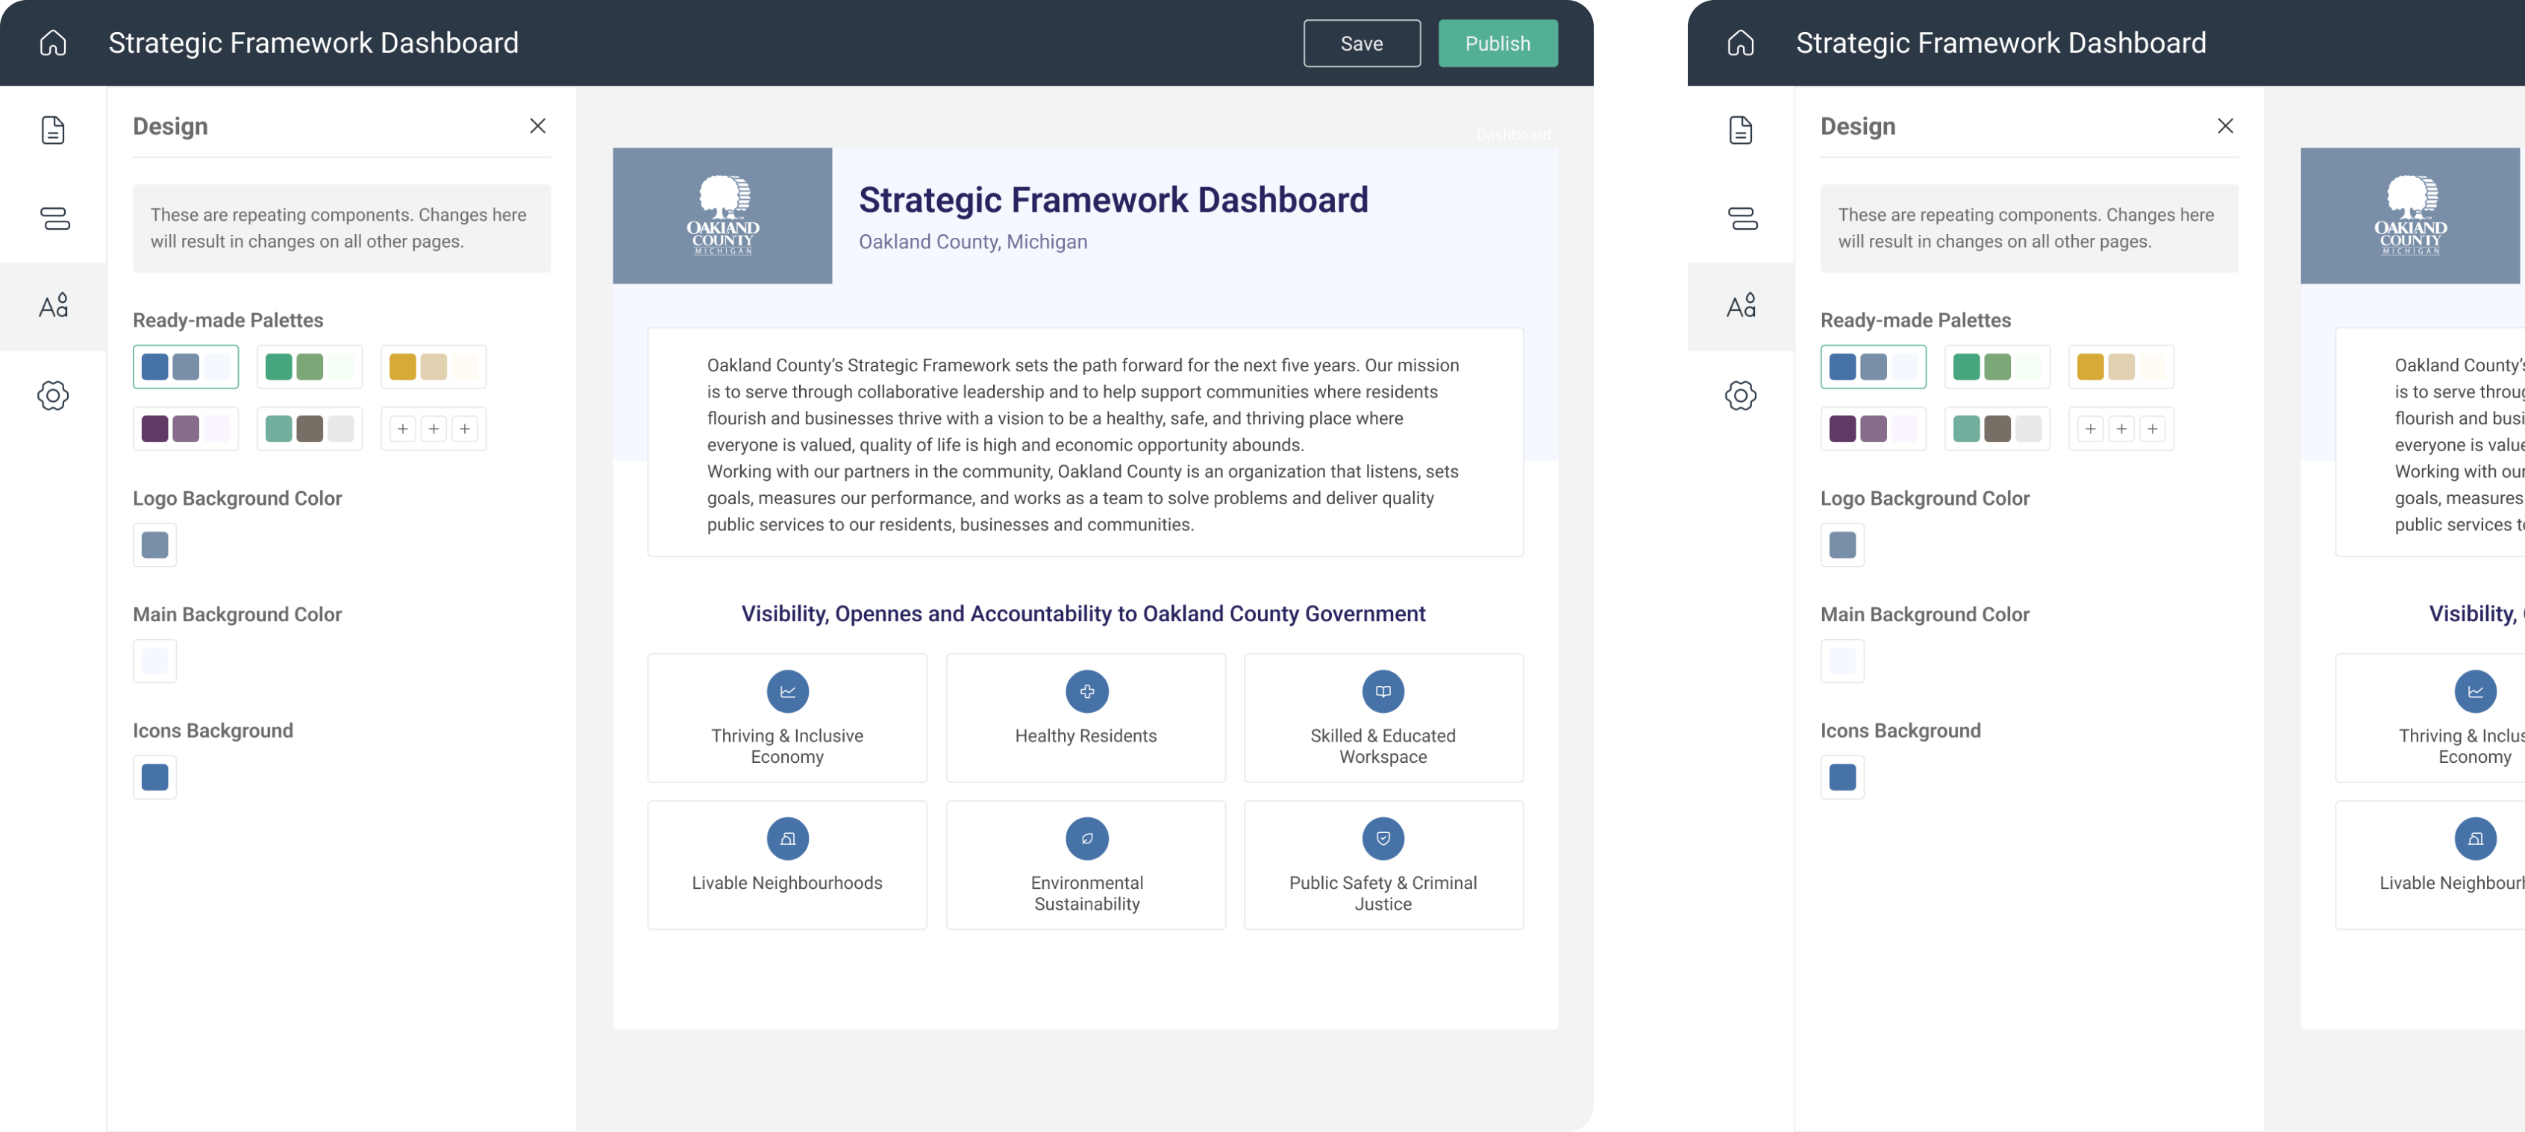Close the left Design panel
This screenshot has height=1132, width=2525.
pos(537,126)
